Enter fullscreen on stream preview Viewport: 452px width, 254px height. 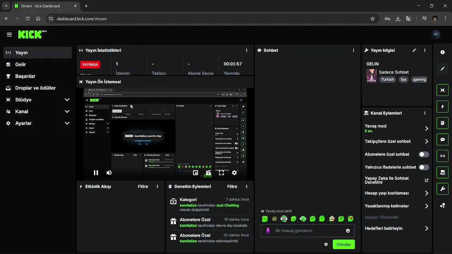(221, 173)
